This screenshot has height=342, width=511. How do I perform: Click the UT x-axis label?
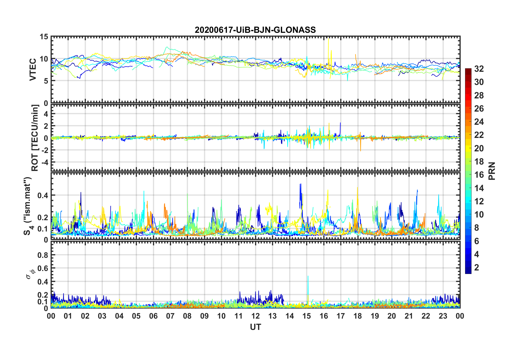point(255,327)
